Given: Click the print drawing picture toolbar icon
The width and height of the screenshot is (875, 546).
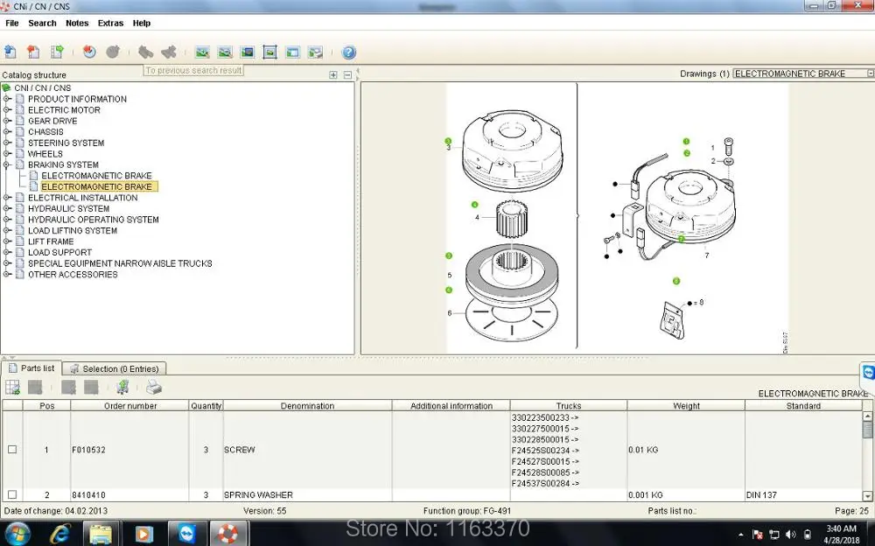Looking at the screenshot, I should pyautogui.click(x=315, y=52).
